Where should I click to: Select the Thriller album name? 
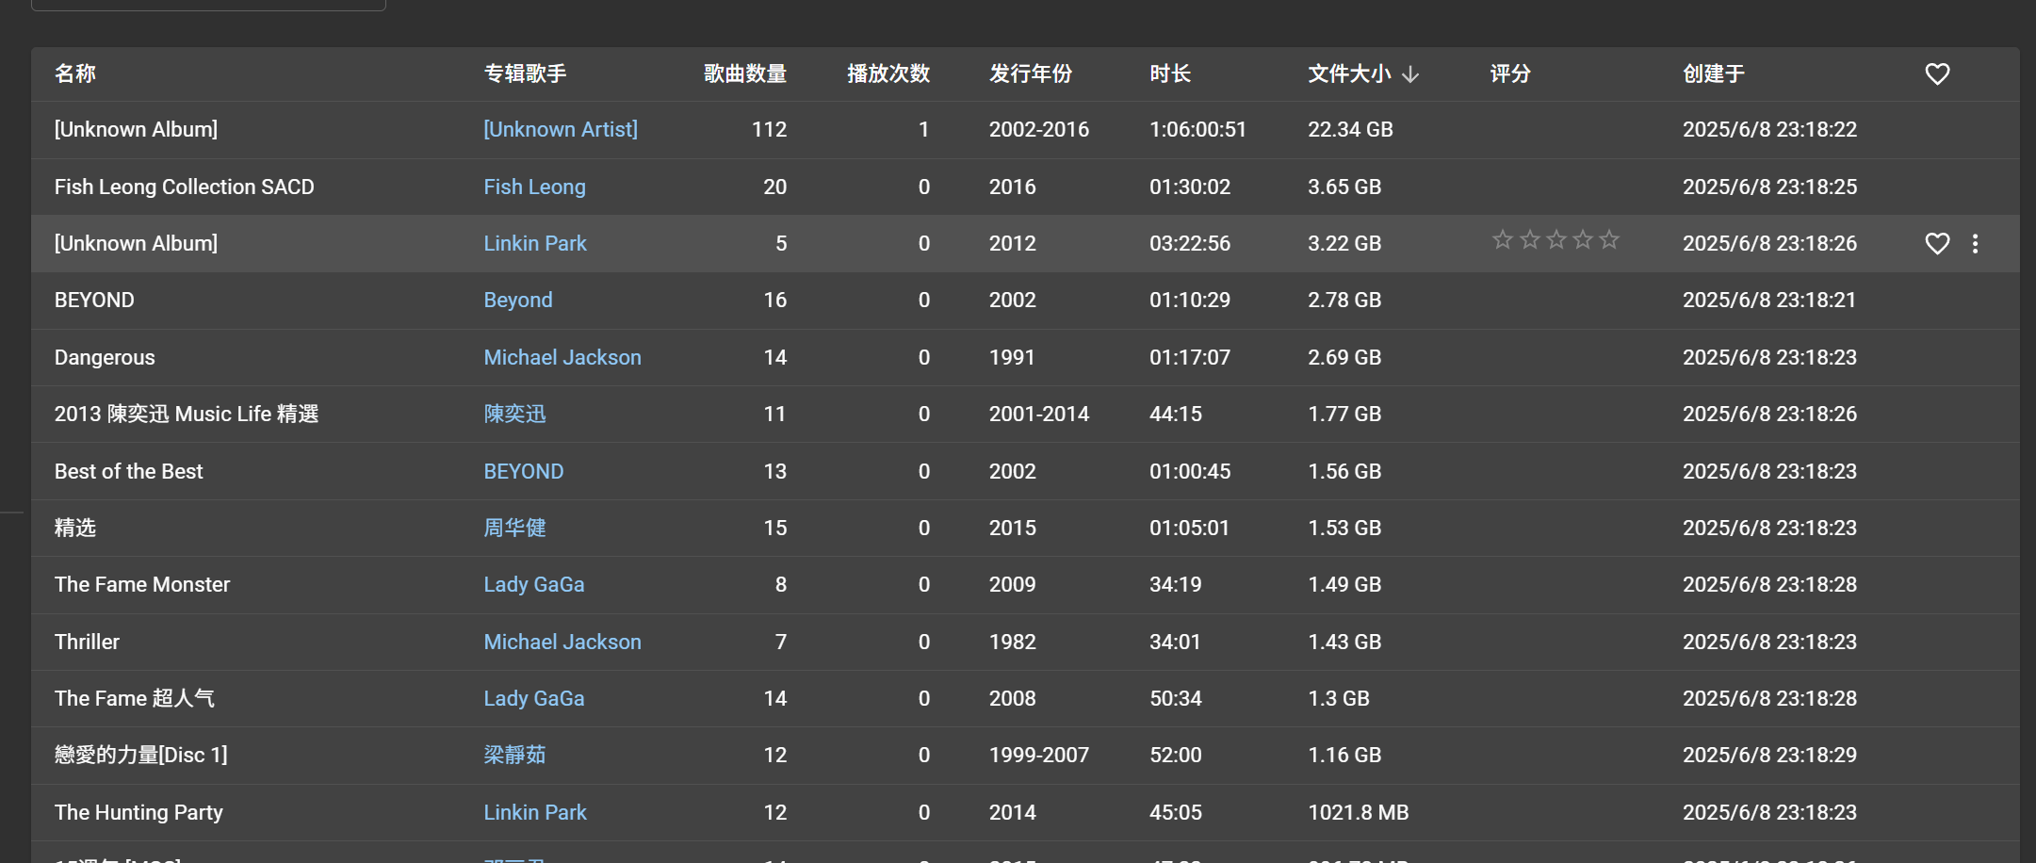click(87, 642)
